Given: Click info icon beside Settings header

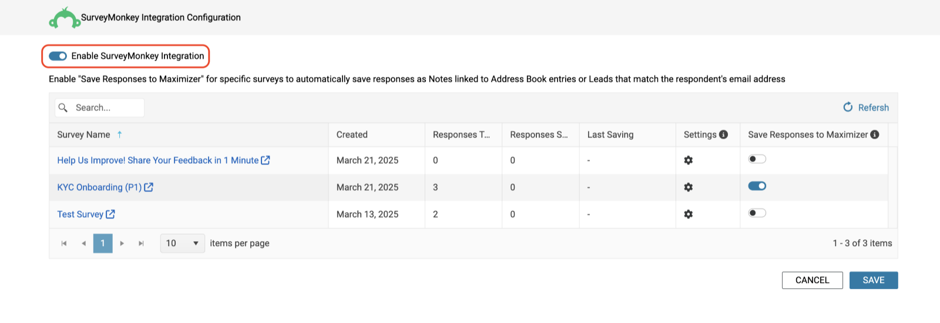Looking at the screenshot, I should tap(723, 134).
